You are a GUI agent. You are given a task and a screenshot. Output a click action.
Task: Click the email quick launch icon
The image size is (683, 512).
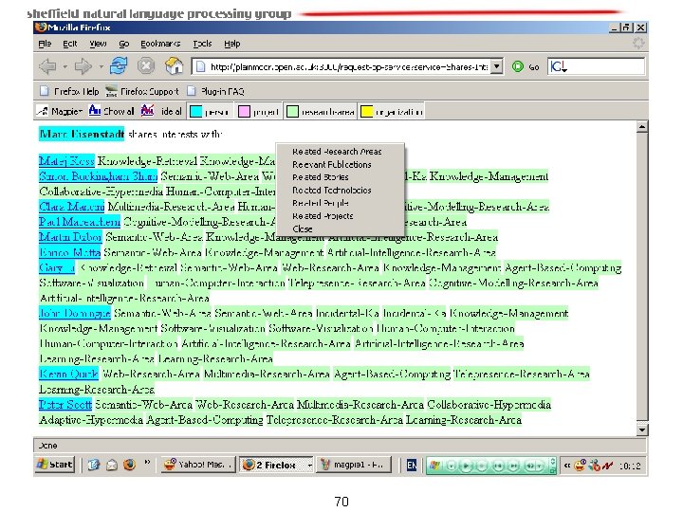112,465
